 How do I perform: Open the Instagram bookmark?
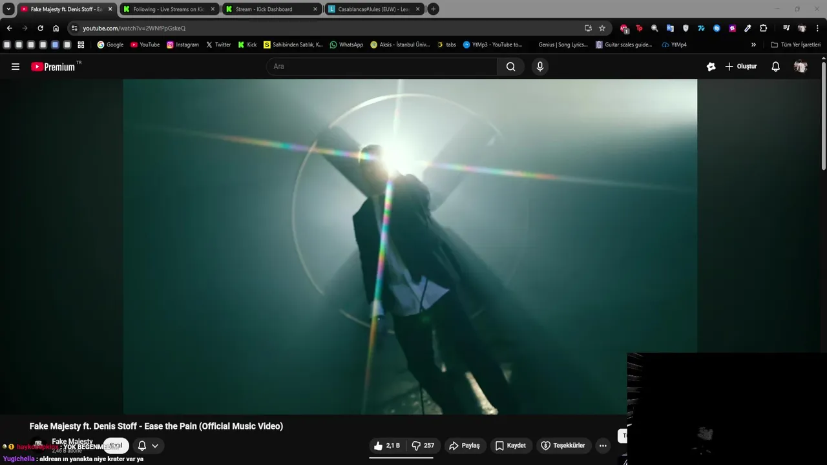183,45
